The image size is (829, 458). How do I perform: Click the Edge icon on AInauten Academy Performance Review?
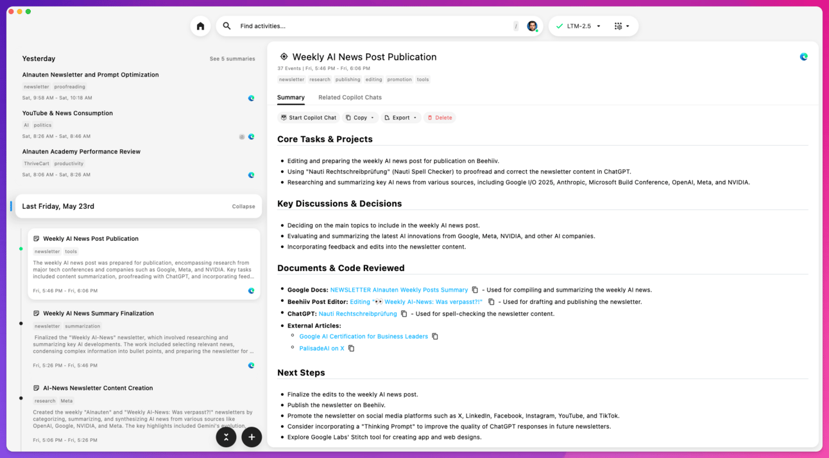pyautogui.click(x=251, y=175)
